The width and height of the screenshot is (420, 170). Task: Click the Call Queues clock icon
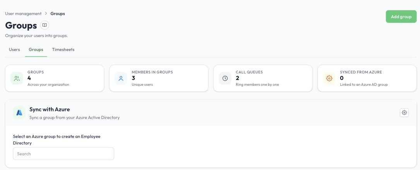[225, 78]
